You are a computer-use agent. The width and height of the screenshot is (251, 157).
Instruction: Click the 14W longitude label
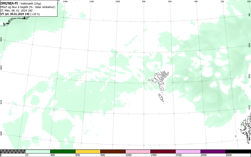click(65, 2)
